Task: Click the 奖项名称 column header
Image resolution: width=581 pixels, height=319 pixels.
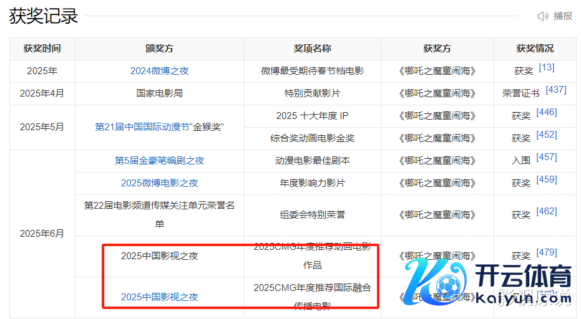Action: point(312,49)
